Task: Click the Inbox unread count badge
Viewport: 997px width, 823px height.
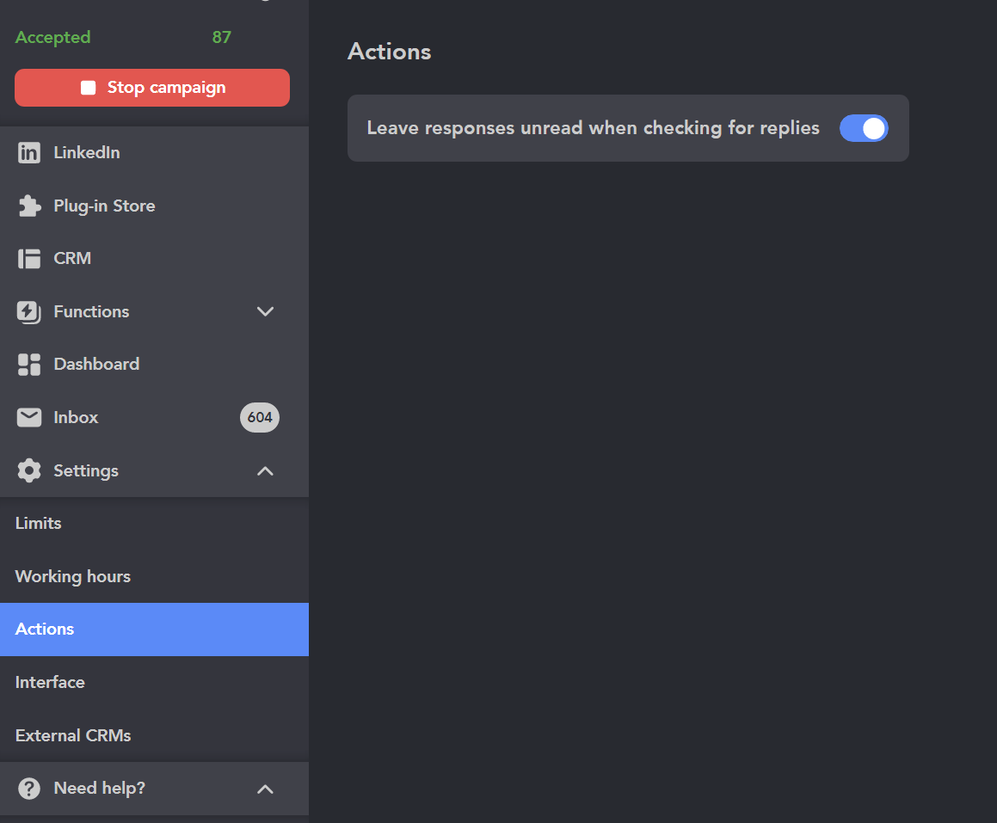Action: (x=259, y=417)
